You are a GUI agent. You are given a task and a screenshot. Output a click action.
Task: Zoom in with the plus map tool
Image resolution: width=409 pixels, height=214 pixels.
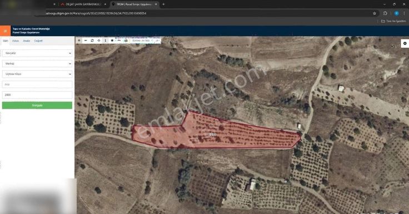point(79,40)
